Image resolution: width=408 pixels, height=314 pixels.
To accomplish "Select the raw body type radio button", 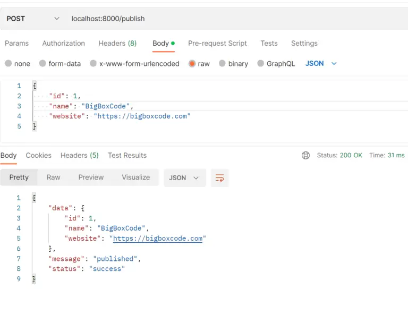I will (192, 63).
